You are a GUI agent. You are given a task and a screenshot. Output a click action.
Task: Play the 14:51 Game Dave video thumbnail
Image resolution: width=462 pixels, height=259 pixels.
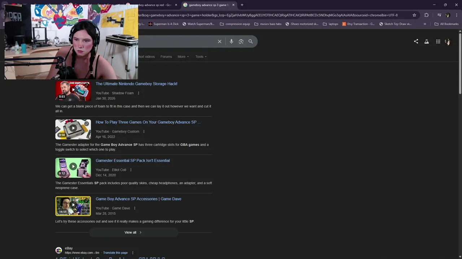pyautogui.click(x=73, y=206)
